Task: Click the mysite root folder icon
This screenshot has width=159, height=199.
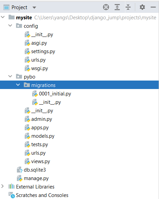Action: [x=12, y=17]
